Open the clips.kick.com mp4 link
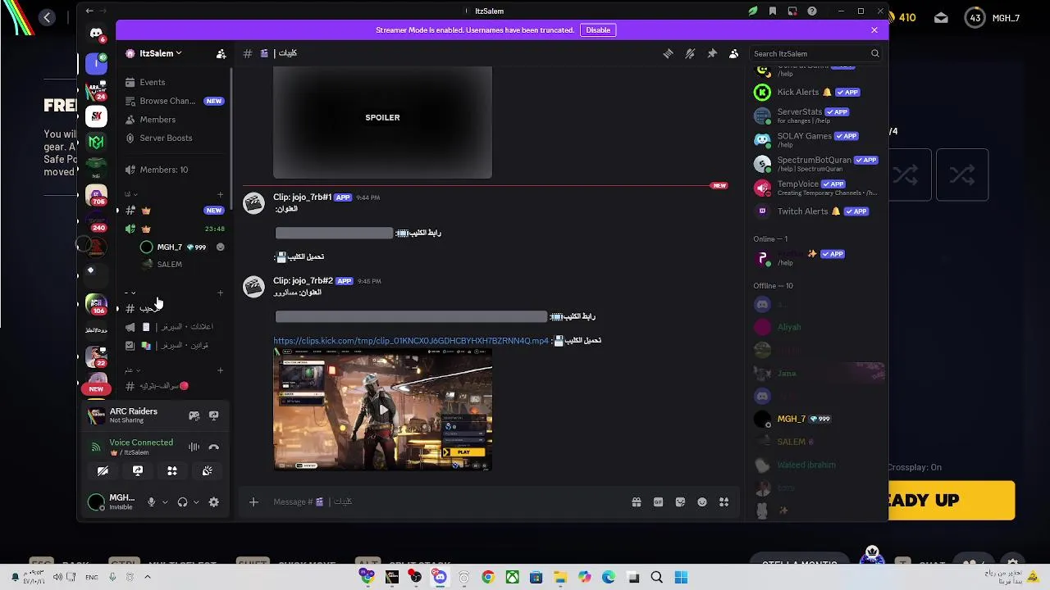The height and width of the screenshot is (590, 1050). pos(411,341)
